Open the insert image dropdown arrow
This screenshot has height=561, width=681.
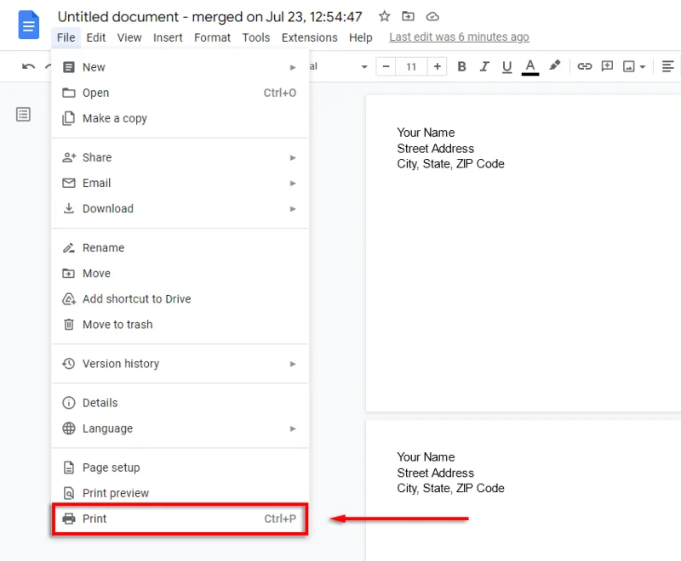coord(643,67)
